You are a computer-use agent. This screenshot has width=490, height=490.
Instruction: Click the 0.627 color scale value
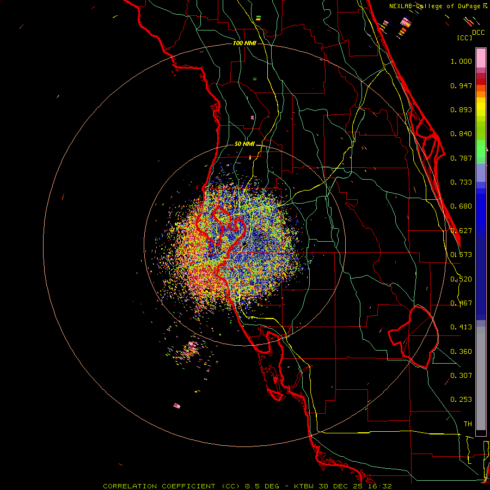[461, 231]
